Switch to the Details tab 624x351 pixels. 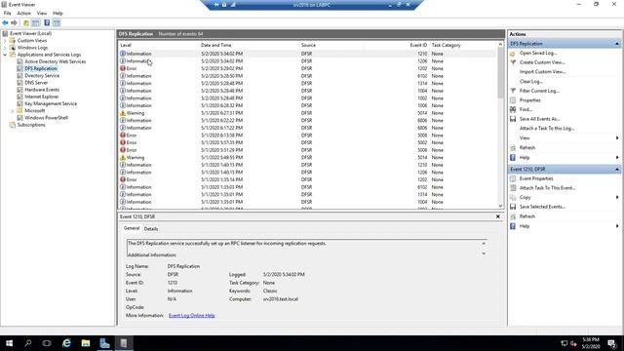[151, 229]
